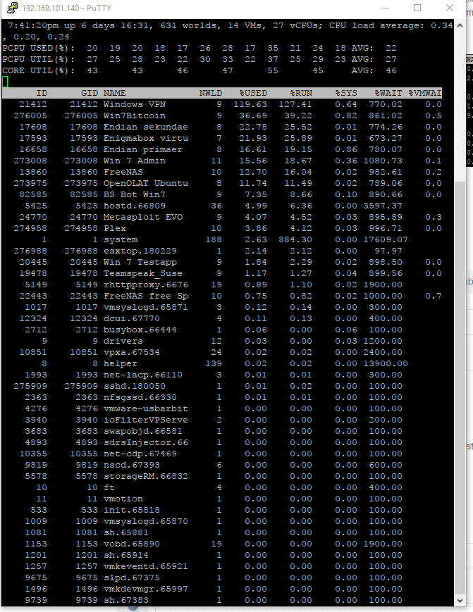Click the 'nscd.67393' process name
Image resolution: width=473 pixels, height=612 pixels.
[132, 465]
